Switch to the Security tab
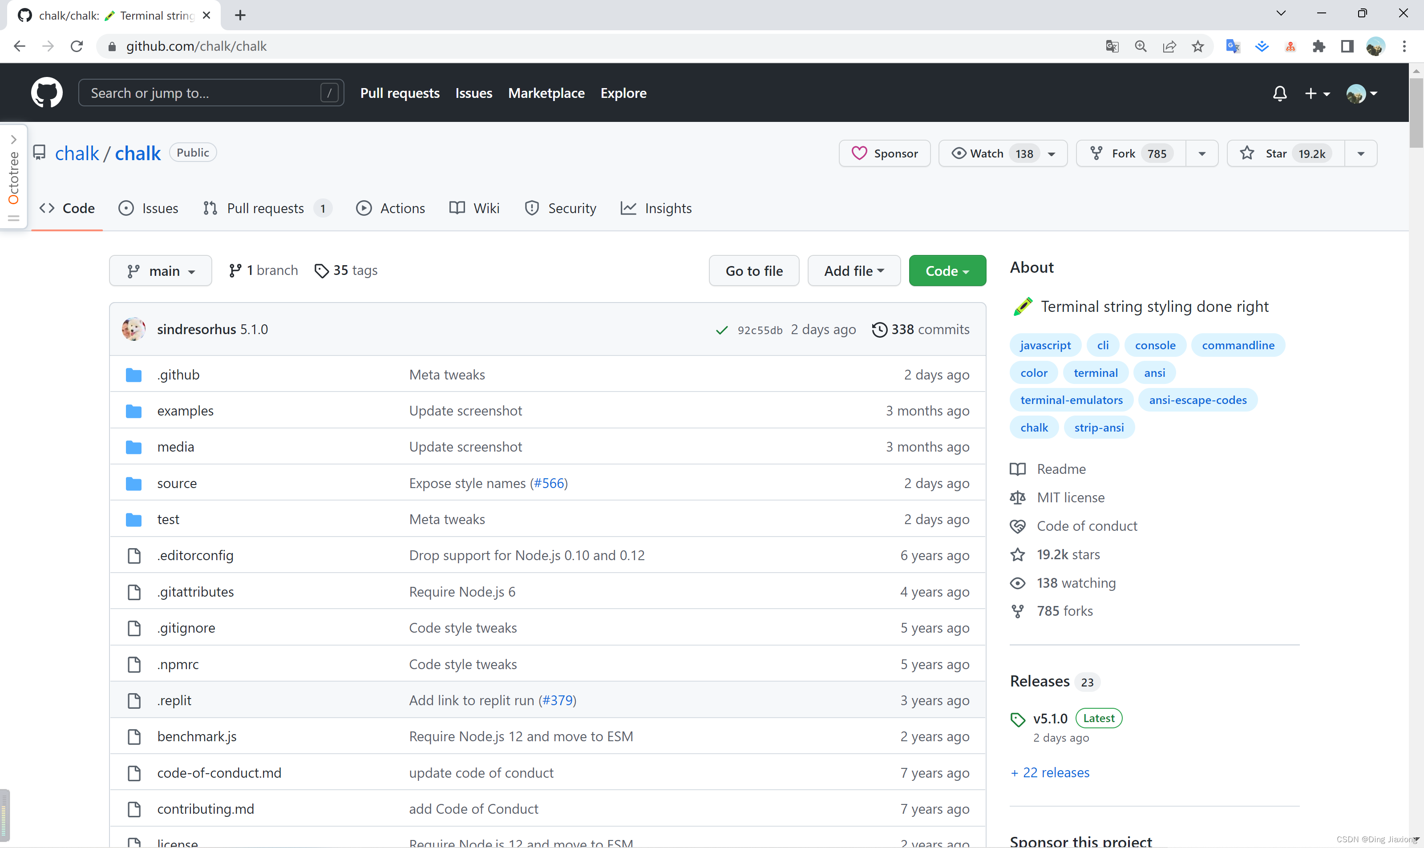The image size is (1424, 848). click(561, 208)
